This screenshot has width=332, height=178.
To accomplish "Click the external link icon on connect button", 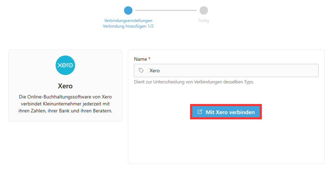I will click(200, 112).
